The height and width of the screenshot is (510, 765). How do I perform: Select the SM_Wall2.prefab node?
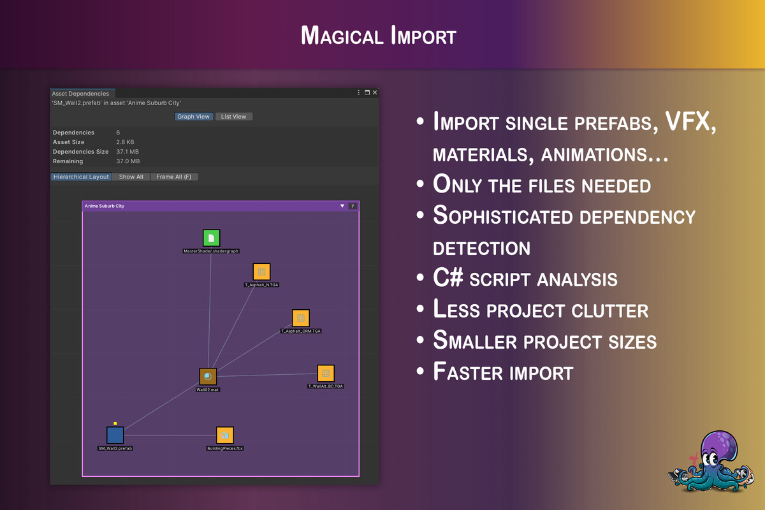coord(115,435)
